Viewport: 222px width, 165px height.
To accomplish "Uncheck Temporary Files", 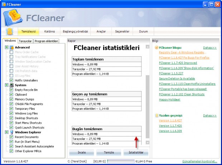I will coord(11,109).
